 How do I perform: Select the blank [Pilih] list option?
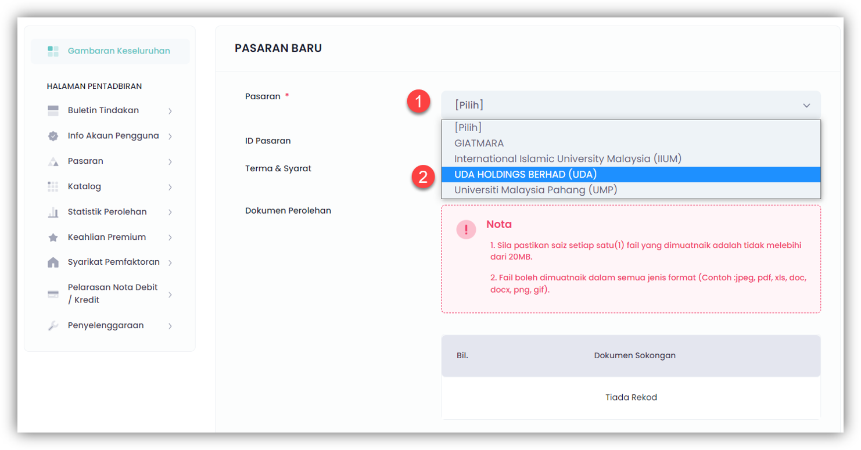coord(468,128)
